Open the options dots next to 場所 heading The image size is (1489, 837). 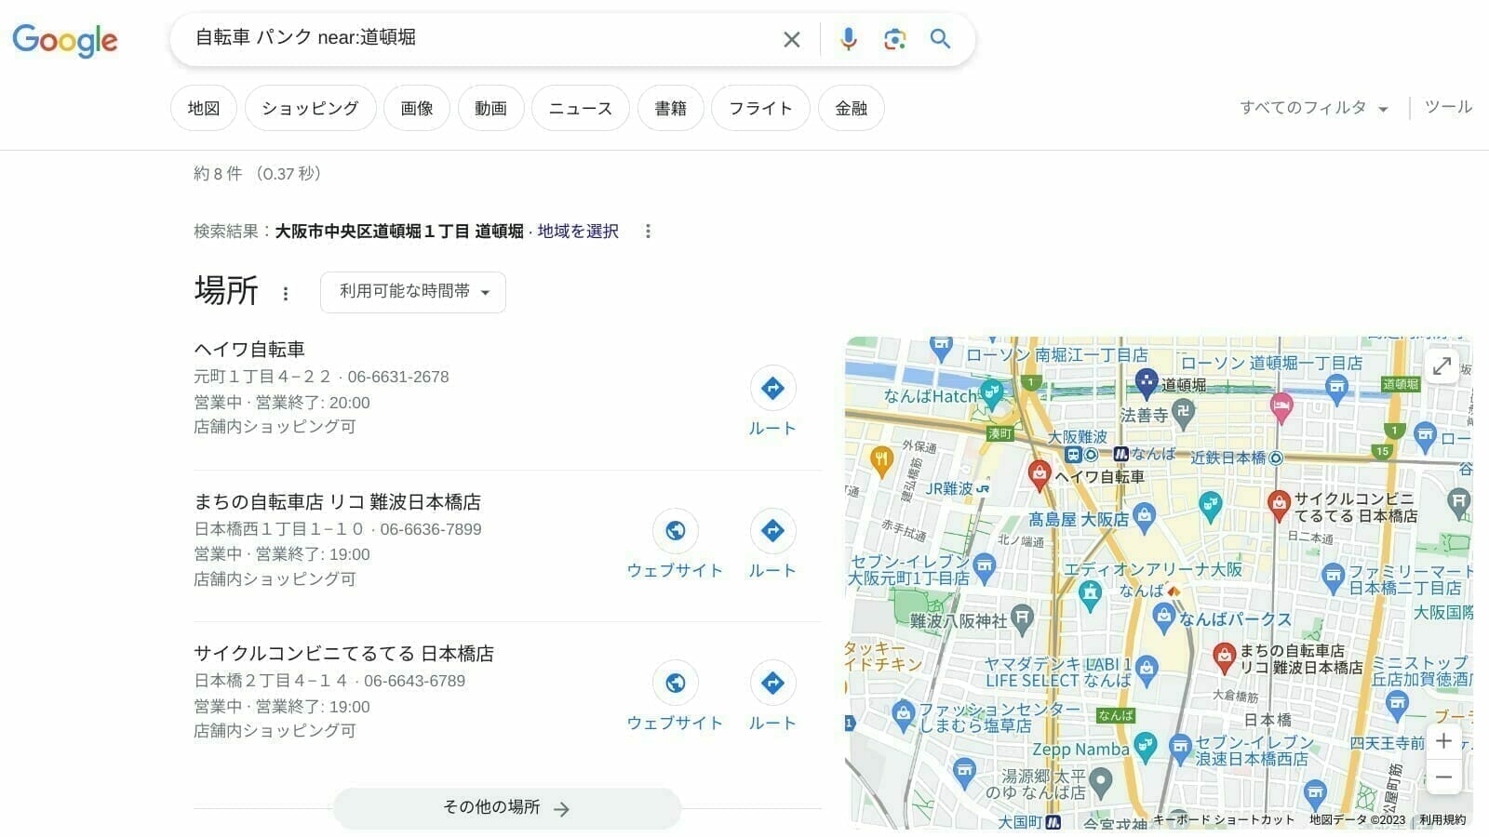(285, 294)
